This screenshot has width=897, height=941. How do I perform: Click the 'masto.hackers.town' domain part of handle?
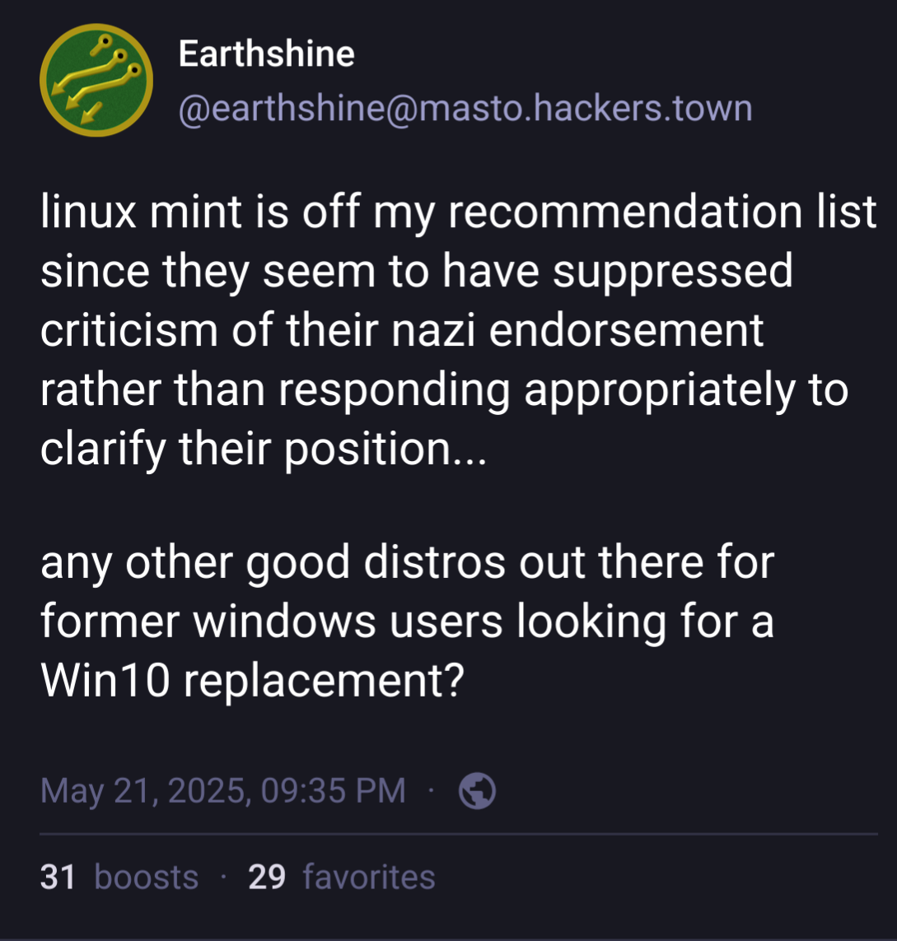(582, 109)
